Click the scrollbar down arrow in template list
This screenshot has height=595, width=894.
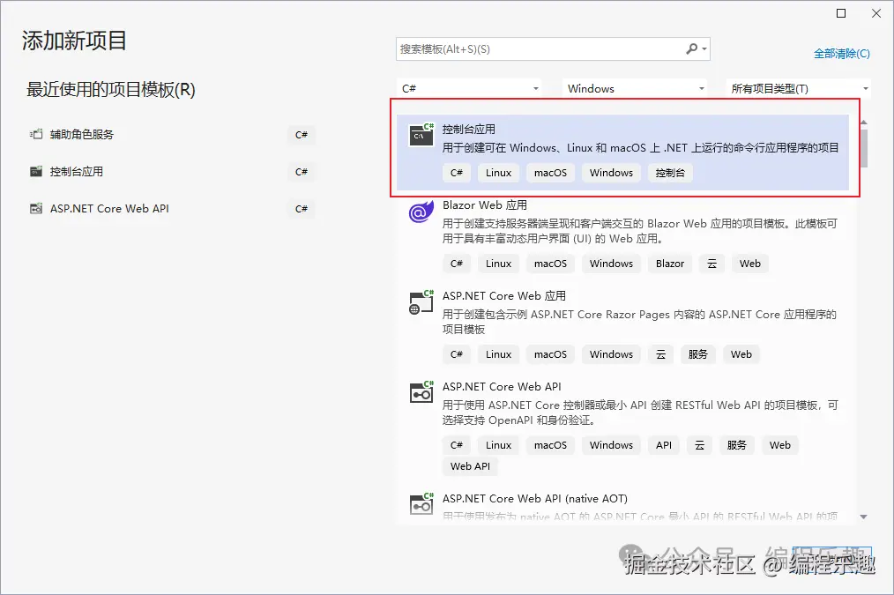pos(864,517)
